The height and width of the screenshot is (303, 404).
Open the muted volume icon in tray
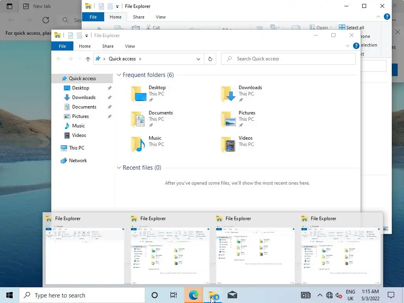tap(339, 295)
